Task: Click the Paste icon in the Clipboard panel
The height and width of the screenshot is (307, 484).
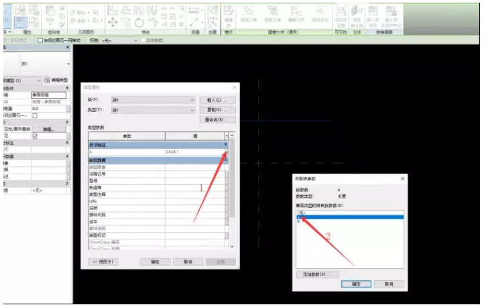Action: pos(50,14)
